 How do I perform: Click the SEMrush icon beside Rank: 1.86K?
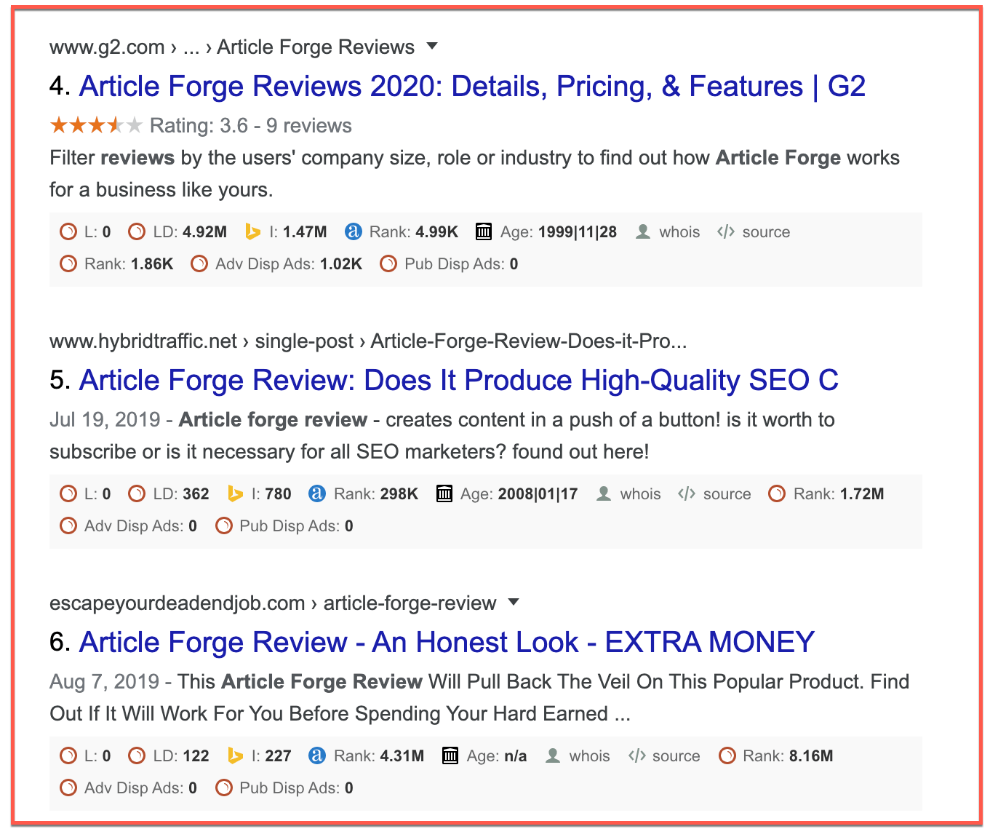pos(68,264)
